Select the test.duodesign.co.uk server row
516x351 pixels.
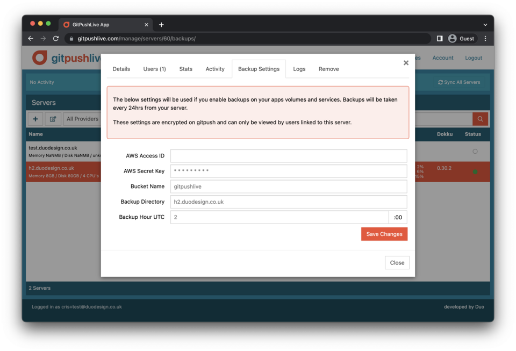point(63,152)
